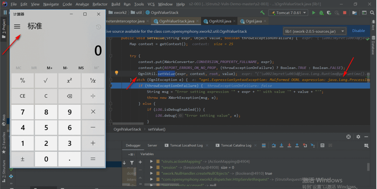This screenshot has height=189, width=377.
Task: Open the Refactor menu
Action: point(100,4)
